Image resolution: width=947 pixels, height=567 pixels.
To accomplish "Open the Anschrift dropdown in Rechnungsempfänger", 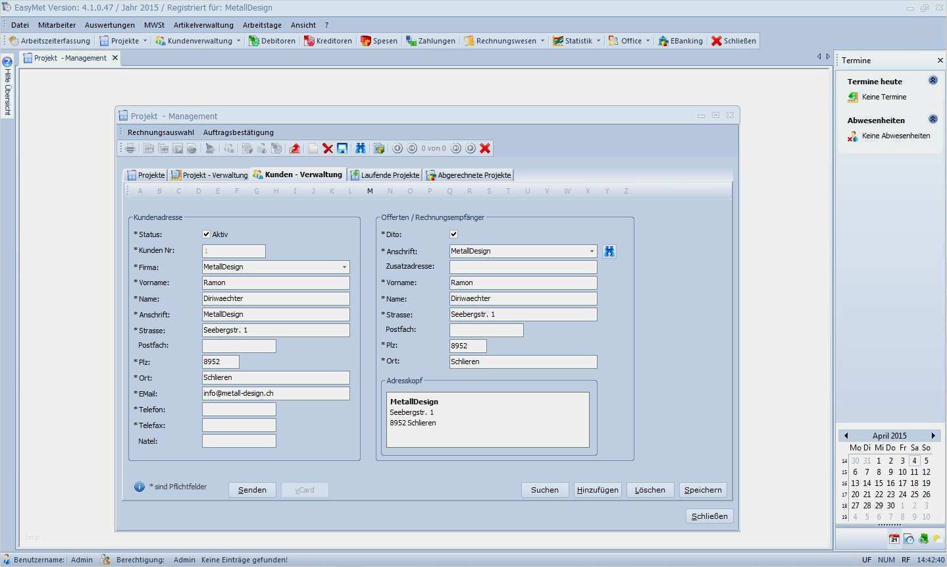I will point(592,252).
